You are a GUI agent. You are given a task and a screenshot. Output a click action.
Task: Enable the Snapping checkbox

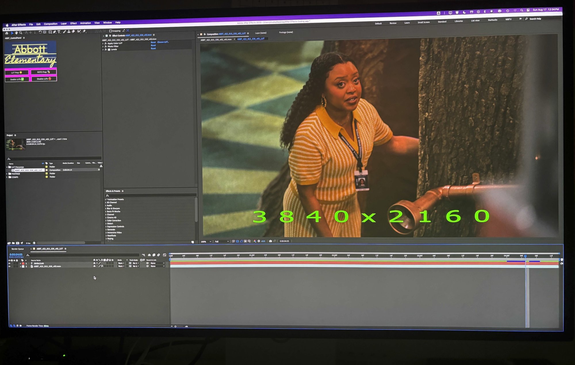[x=110, y=31]
